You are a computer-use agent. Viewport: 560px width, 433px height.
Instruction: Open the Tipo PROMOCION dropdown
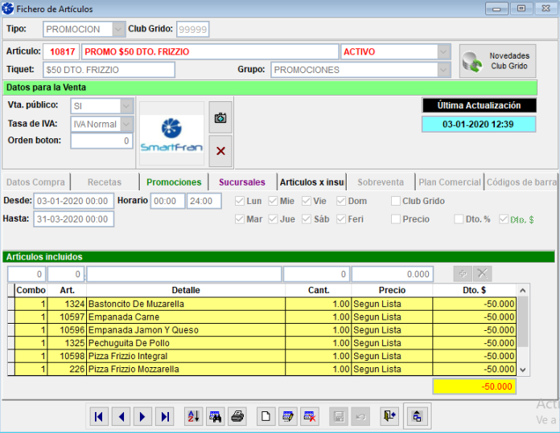(118, 29)
